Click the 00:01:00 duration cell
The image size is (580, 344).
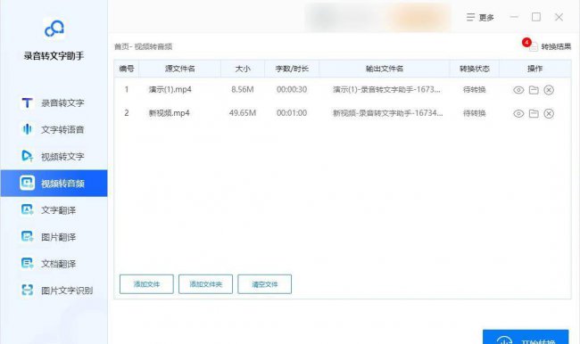coord(292,113)
